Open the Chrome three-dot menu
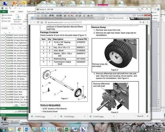This screenshot has height=132, width=165. pyautogui.click(x=148, y=22)
